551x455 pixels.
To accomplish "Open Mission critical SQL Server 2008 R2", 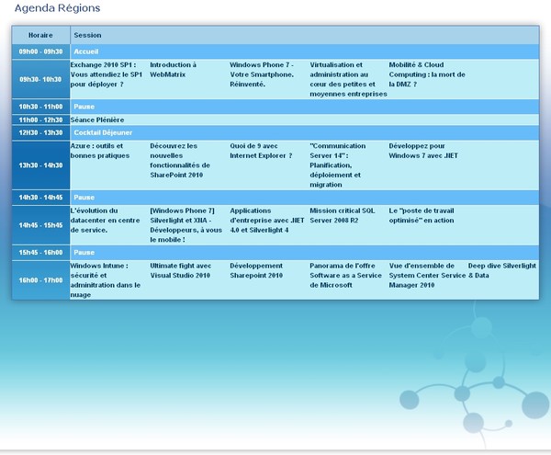I will point(343,215).
